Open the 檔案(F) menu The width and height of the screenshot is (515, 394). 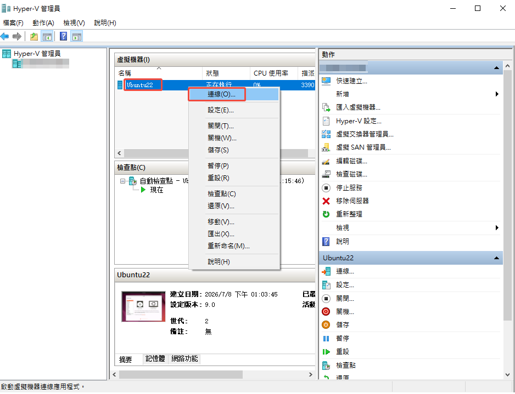13,23
